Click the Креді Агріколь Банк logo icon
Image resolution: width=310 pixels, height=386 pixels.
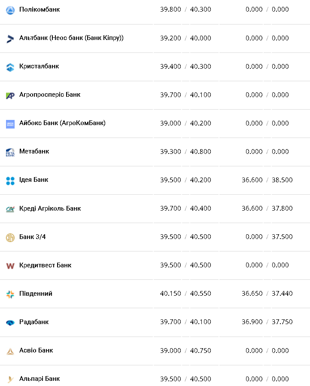pos(10,209)
